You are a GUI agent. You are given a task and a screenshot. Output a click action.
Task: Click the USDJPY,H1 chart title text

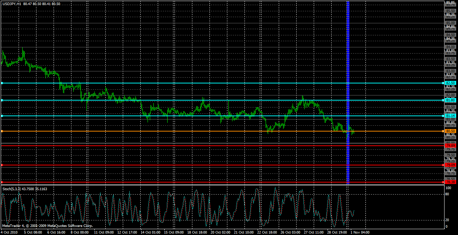pos(11,4)
